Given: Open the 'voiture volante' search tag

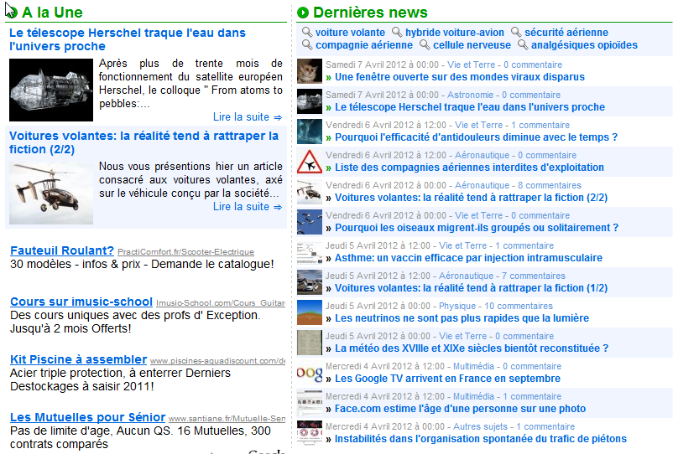Looking at the screenshot, I should pyautogui.click(x=350, y=33).
